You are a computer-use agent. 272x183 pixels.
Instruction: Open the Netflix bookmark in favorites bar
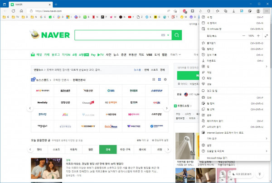[95, 17]
